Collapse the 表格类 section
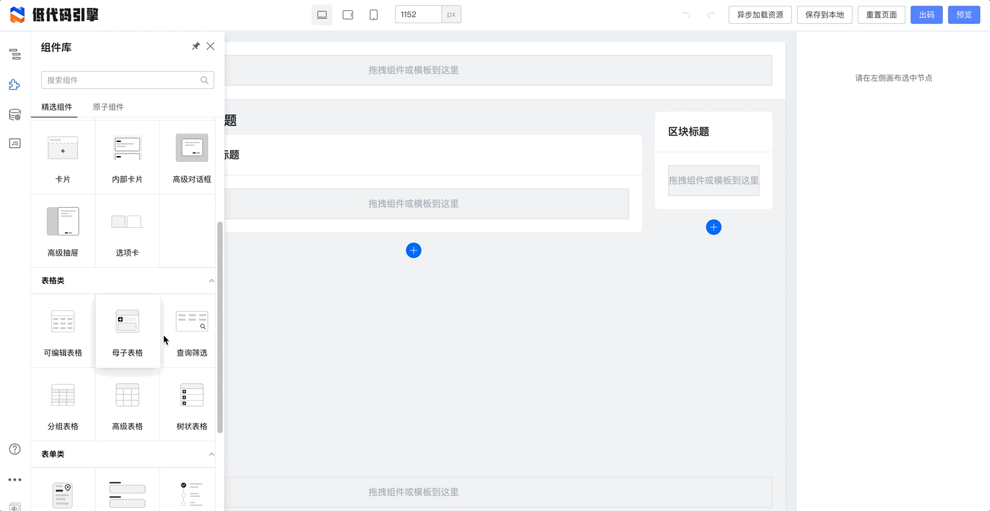Image resolution: width=990 pixels, height=511 pixels. point(211,281)
